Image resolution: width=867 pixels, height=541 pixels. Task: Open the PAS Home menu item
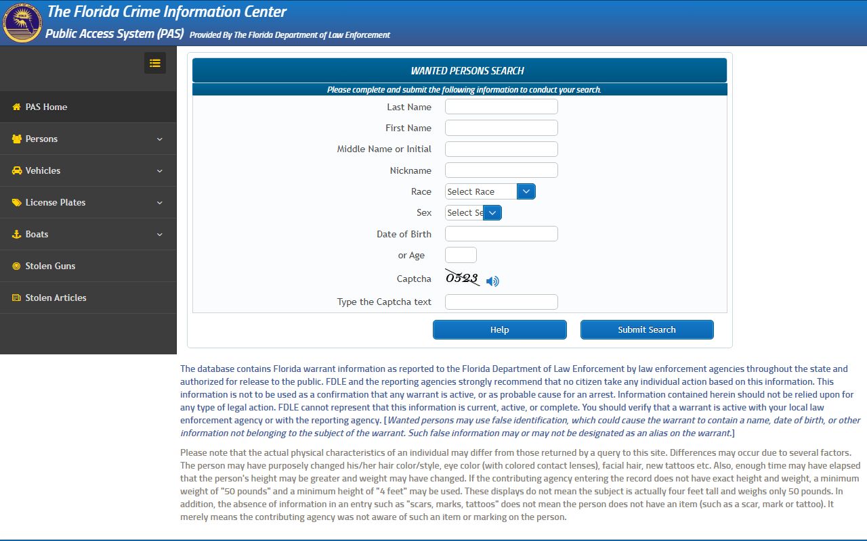[88, 107]
